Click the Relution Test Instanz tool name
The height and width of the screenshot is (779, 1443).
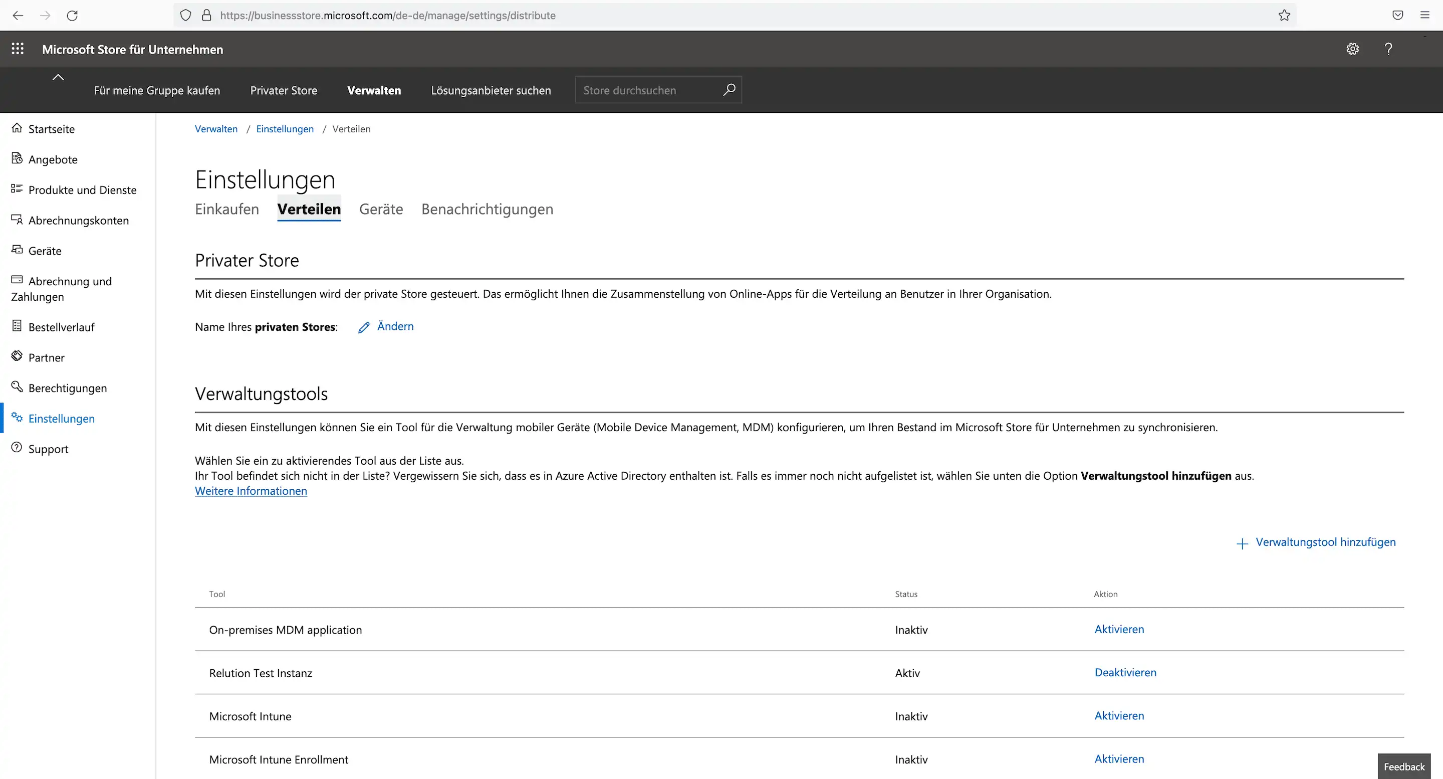pos(261,673)
